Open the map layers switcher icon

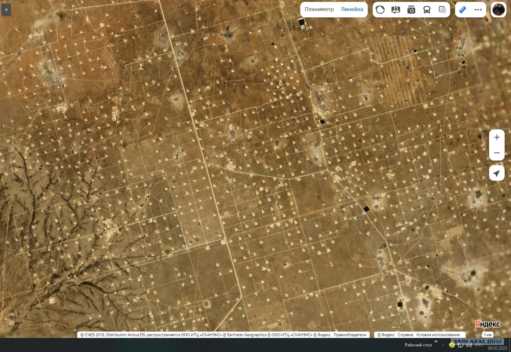point(442,10)
